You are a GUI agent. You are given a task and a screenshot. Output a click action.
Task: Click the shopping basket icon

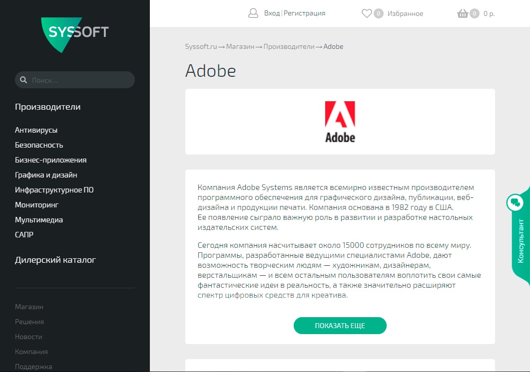coord(463,13)
